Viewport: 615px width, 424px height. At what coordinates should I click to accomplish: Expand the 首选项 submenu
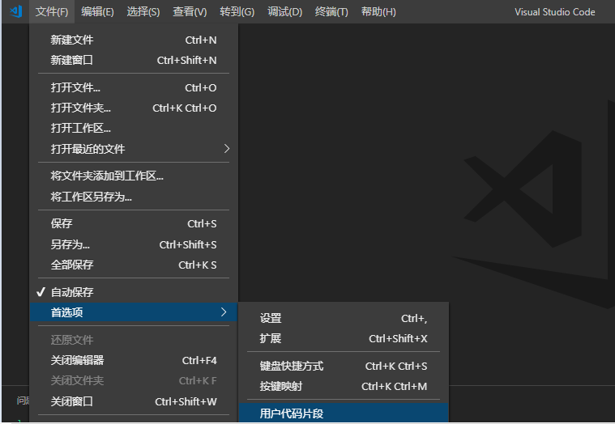pos(134,312)
